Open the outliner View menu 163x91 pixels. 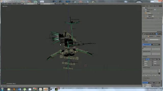click(x=147, y=6)
